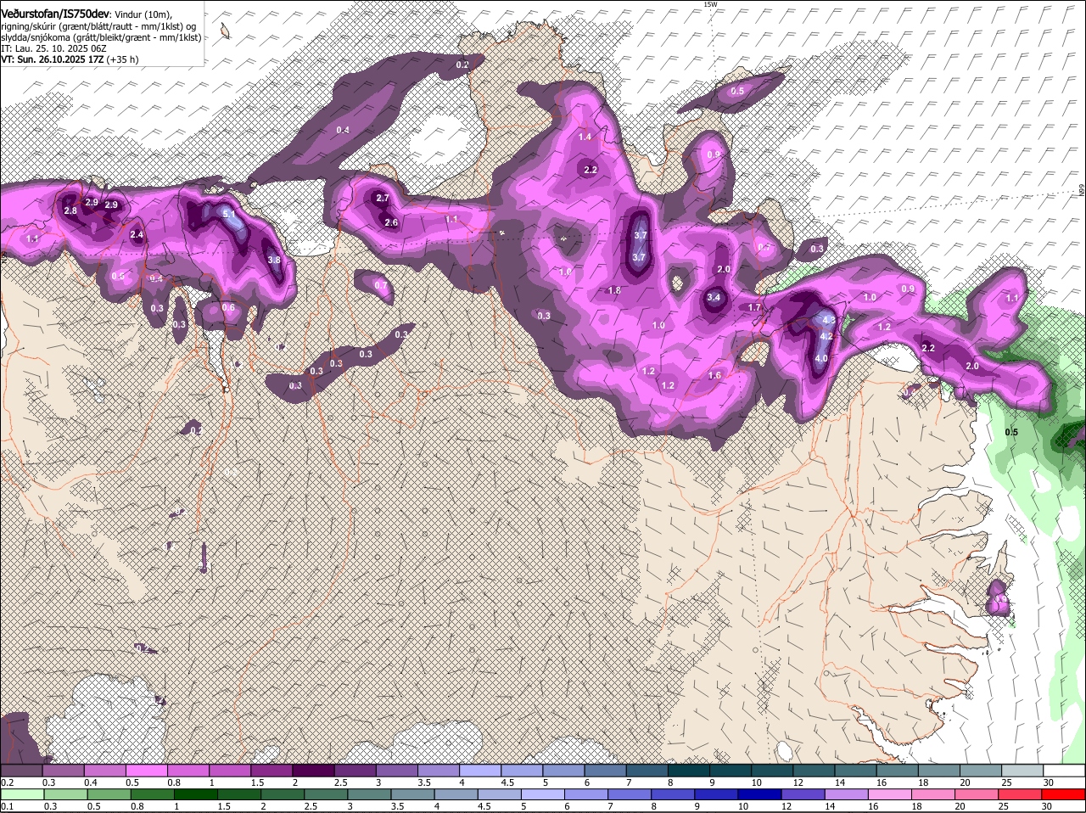Screen dimensions: 1086x813
Task: Click the 1.8 value label on the map
Action: click(x=615, y=290)
